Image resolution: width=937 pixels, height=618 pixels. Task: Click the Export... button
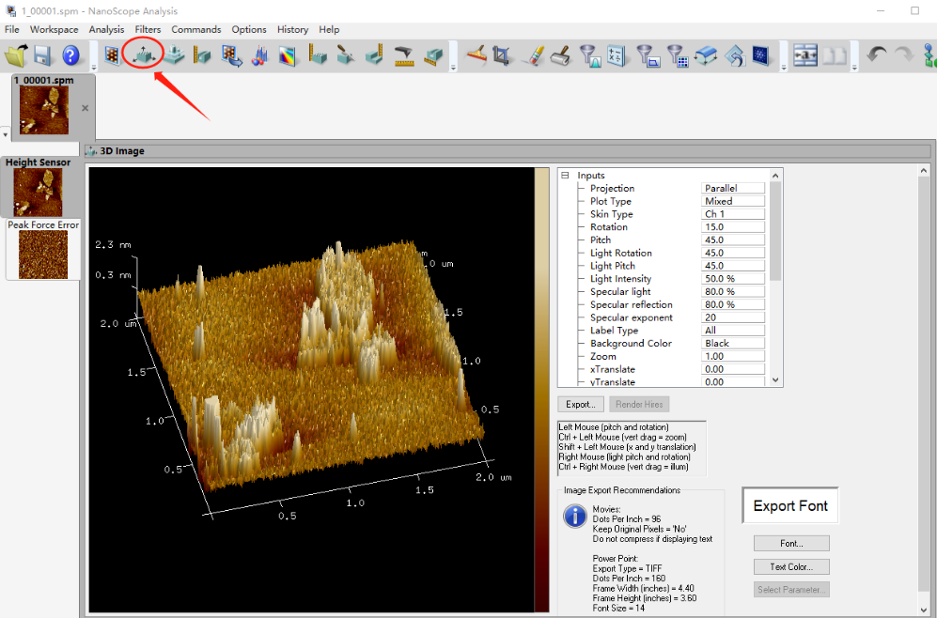tap(581, 405)
